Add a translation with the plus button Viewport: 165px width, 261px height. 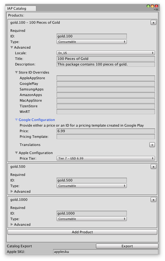click(152, 145)
